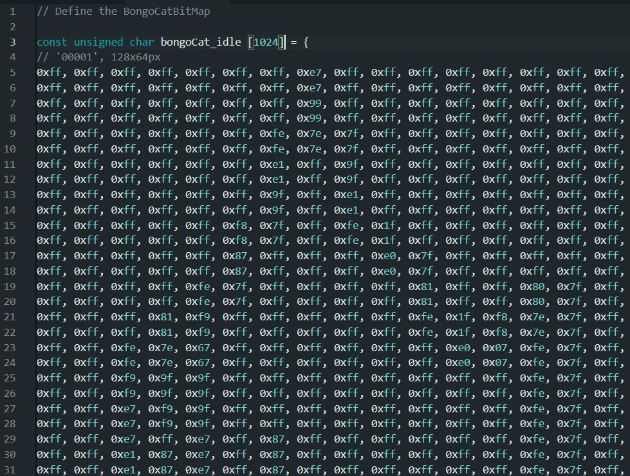Image resolution: width=630 pixels, height=476 pixels.
Task: Click the "0x99" value on line 8
Action: (x=309, y=118)
